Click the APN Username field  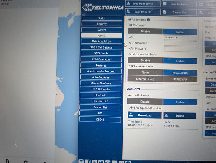[x=180, y=43]
